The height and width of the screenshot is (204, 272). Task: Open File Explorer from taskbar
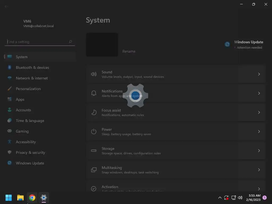tap(20, 198)
